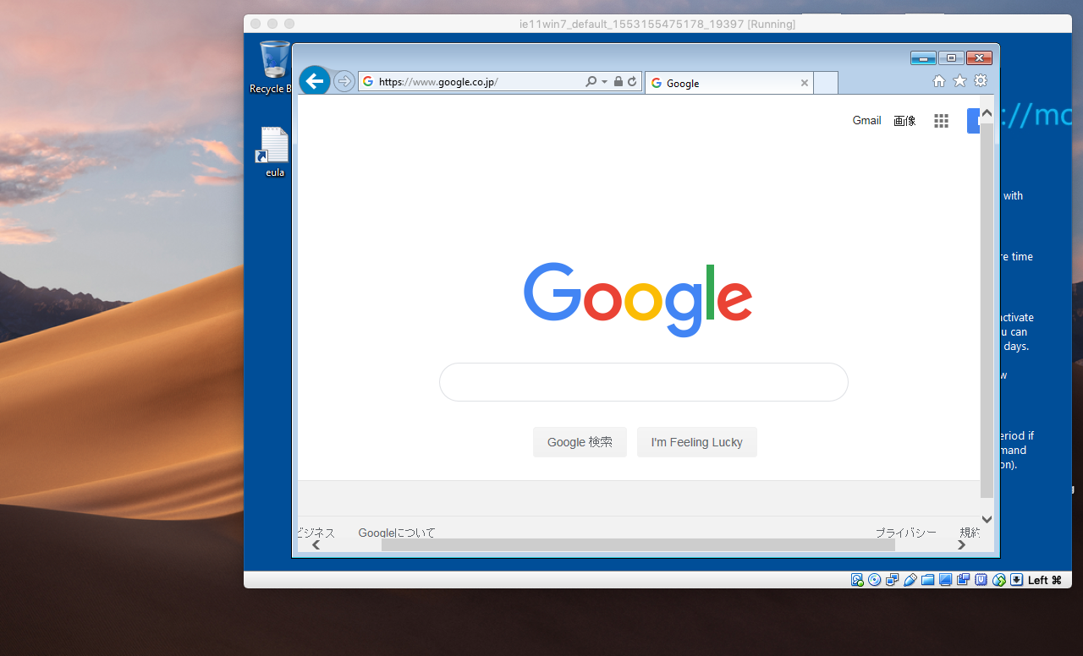1083x656 pixels.
Task: Open the Gmail link
Action: [866, 120]
